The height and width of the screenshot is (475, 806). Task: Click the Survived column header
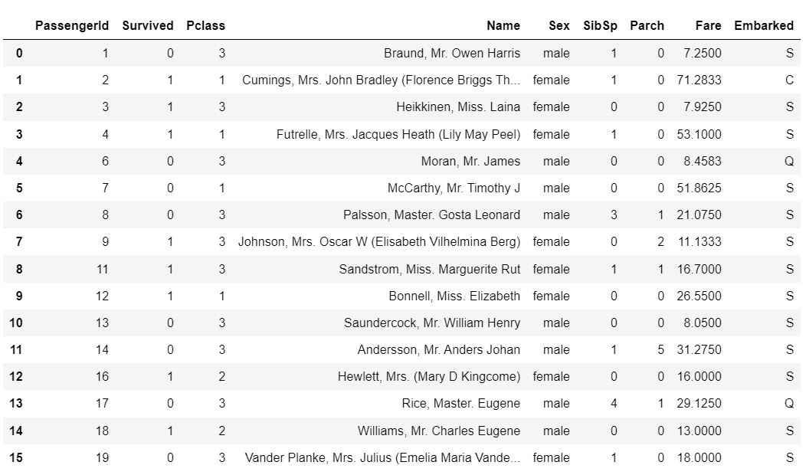147,25
